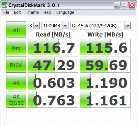This screenshot has width=137, height=125.
Task: Open the Language menu
Action: click(65, 12)
